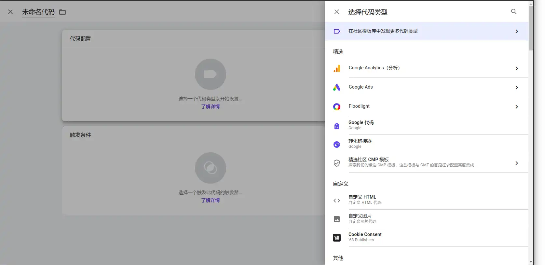Click the 转化链接器 icon

click(x=337, y=145)
